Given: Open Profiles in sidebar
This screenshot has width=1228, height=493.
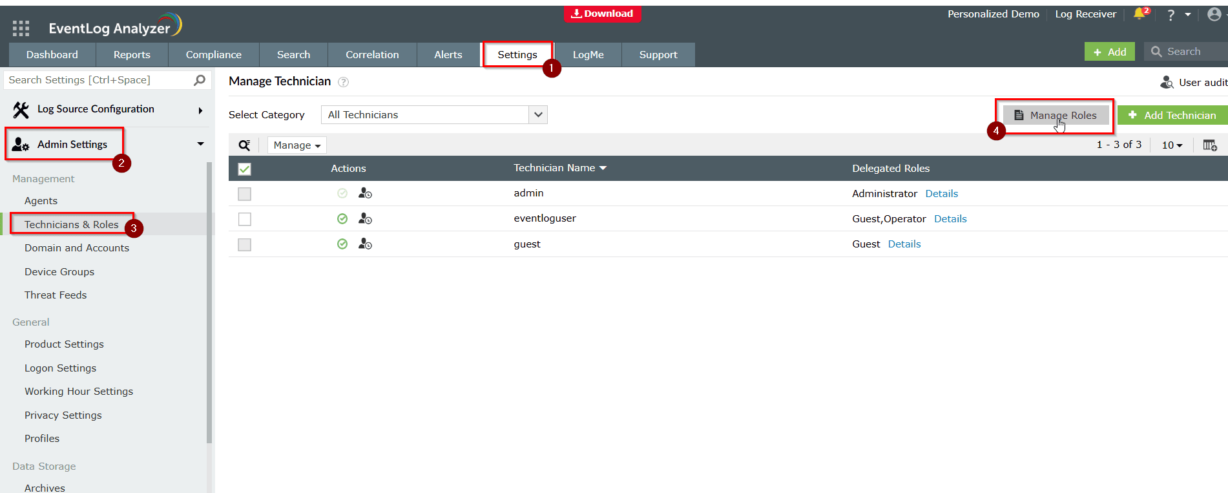Looking at the screenshot, I should click(42, 439).
